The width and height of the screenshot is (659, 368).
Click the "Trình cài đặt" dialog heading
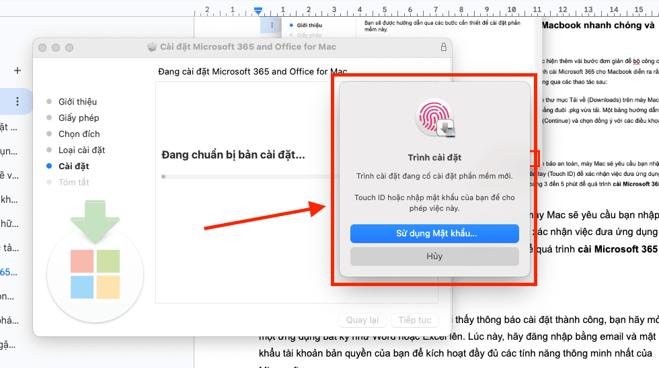[x=434, y=158]
